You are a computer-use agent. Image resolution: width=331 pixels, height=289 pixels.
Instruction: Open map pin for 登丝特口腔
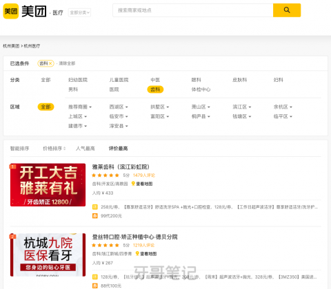137,254
